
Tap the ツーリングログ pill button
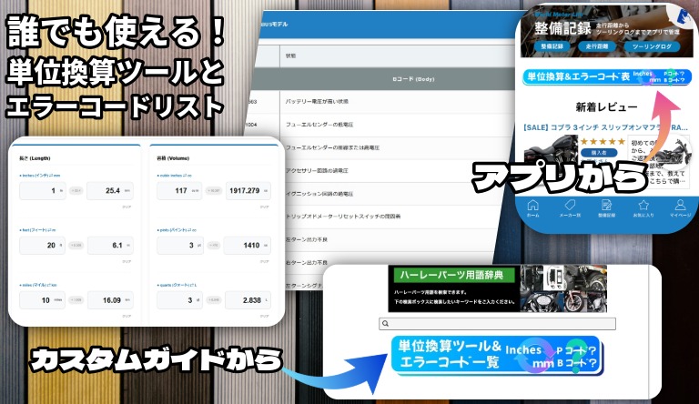(x=652, y=46)
